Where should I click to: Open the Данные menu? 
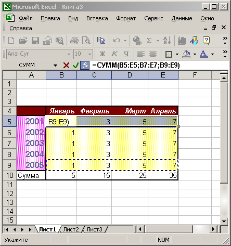pos(182,18)
